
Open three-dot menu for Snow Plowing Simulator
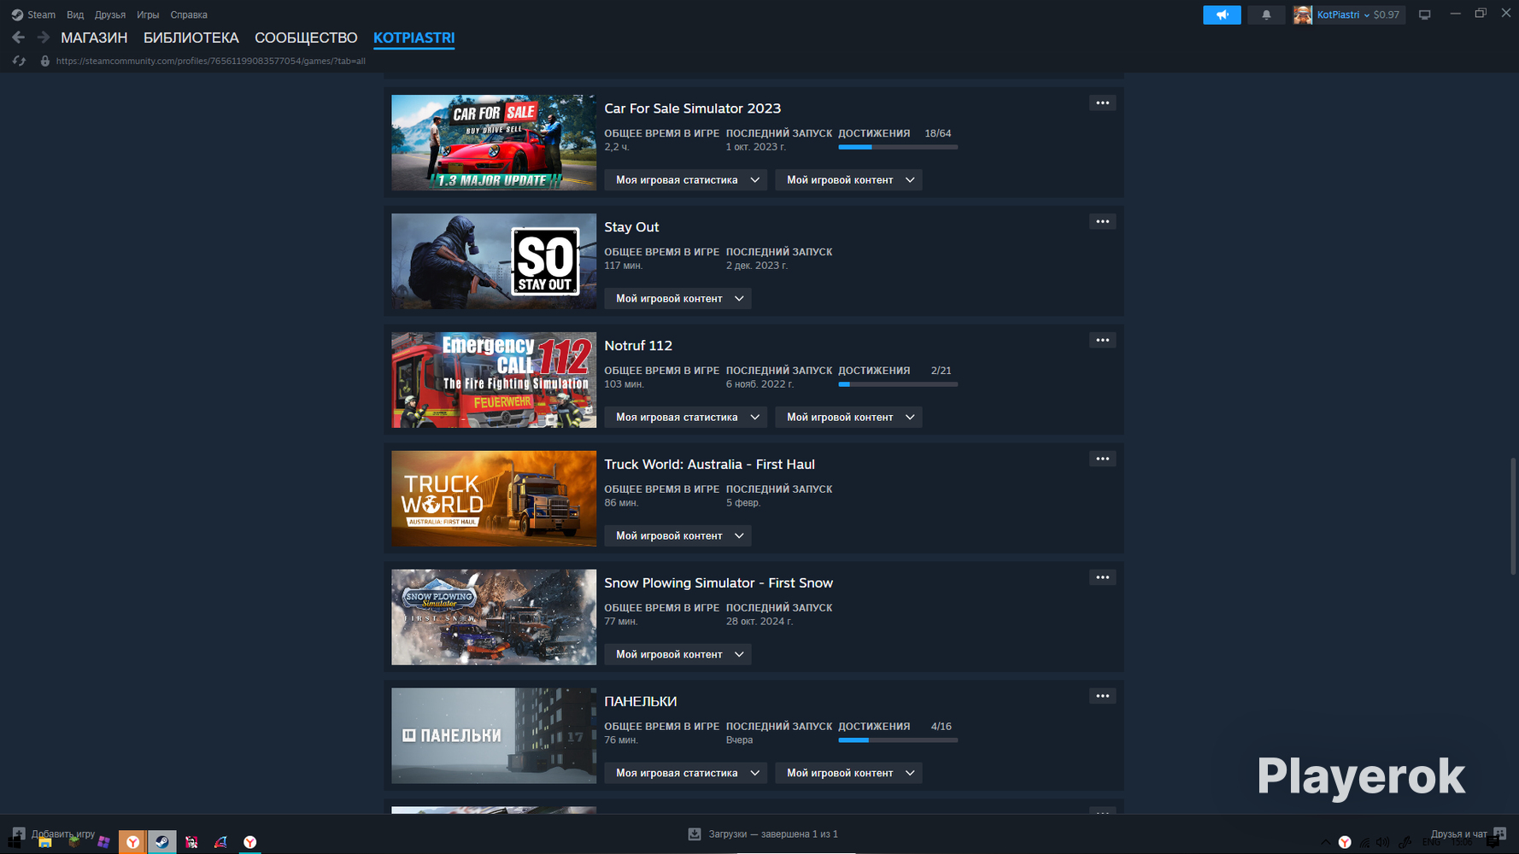[1103, 578]
